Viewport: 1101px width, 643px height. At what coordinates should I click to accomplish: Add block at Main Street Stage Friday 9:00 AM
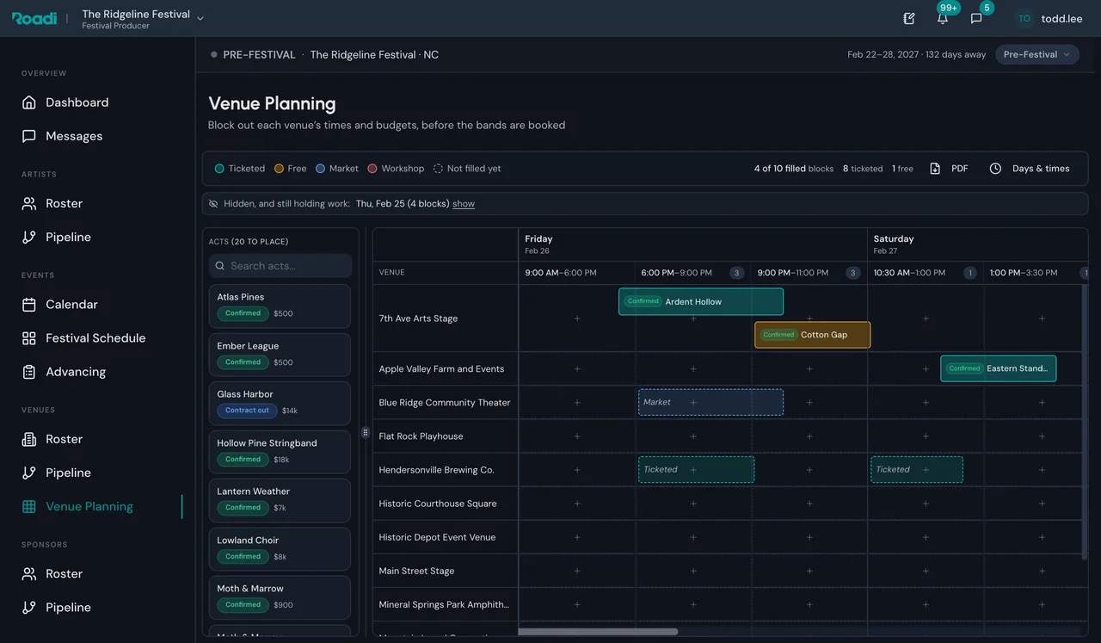(x=577, y=571)
